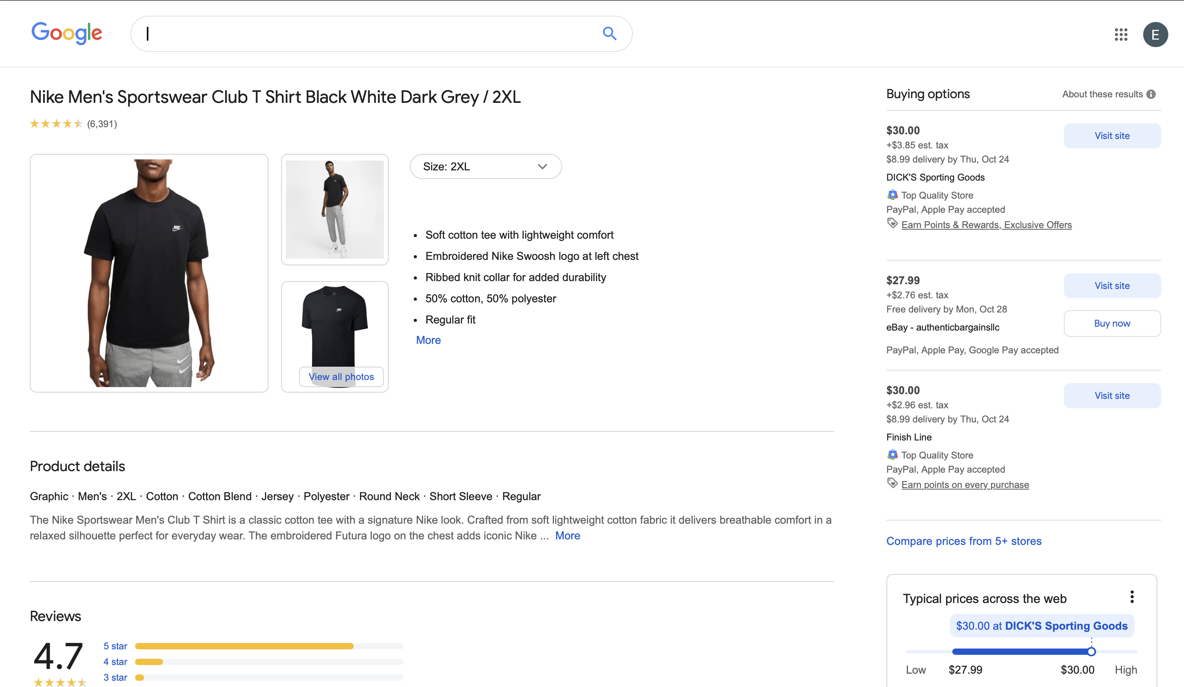Click the product star rating
Image resolution: width=1184 pixels, height=687 pixels.
click(56, 124)
